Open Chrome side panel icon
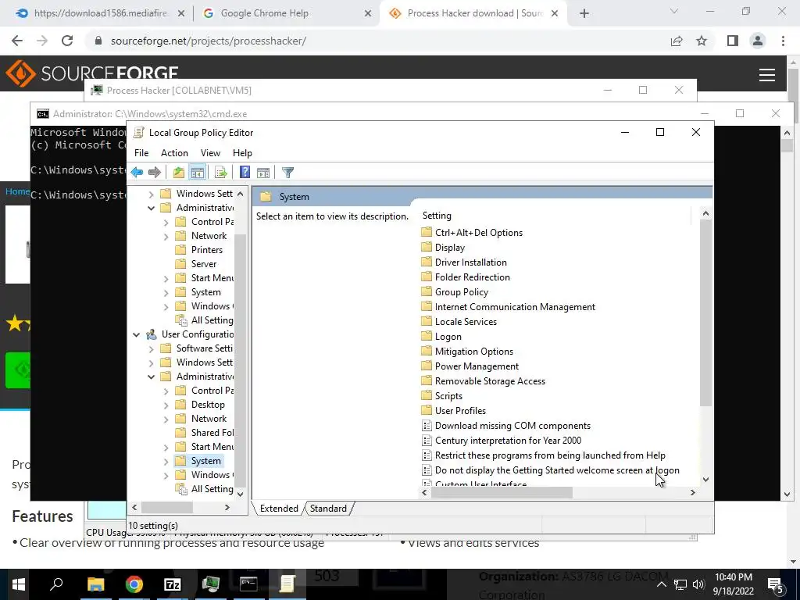 coord(733,41)
